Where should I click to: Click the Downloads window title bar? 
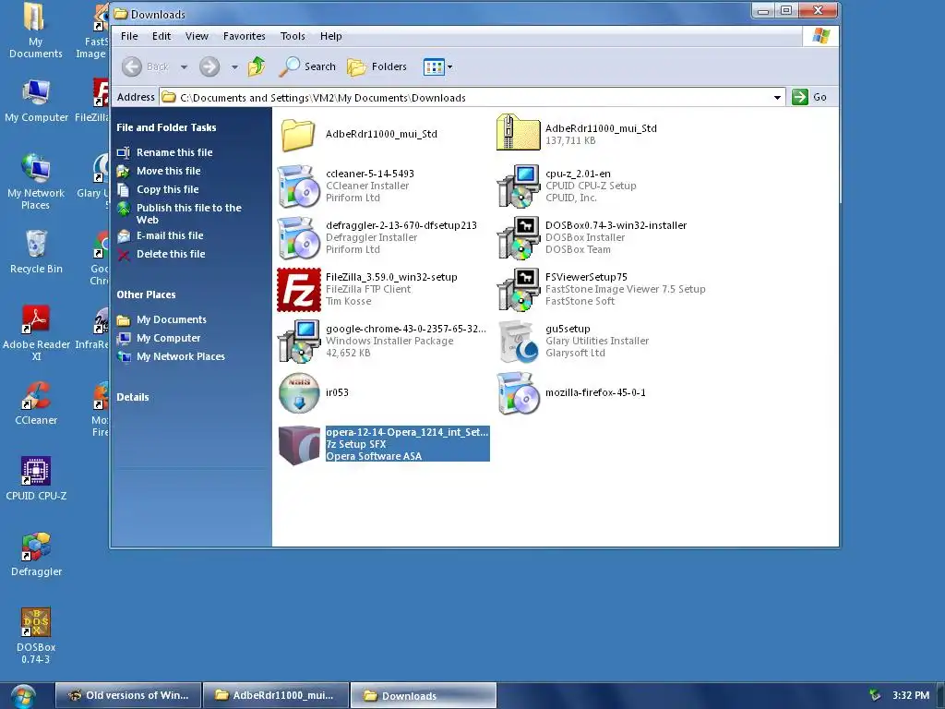point(431,13)
